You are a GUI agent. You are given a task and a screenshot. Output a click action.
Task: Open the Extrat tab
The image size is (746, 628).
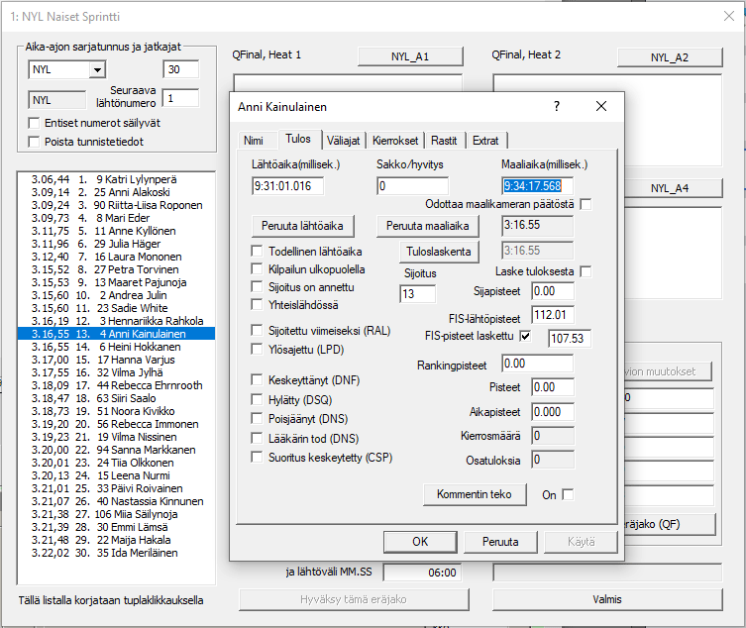click(x=485, y=141)
